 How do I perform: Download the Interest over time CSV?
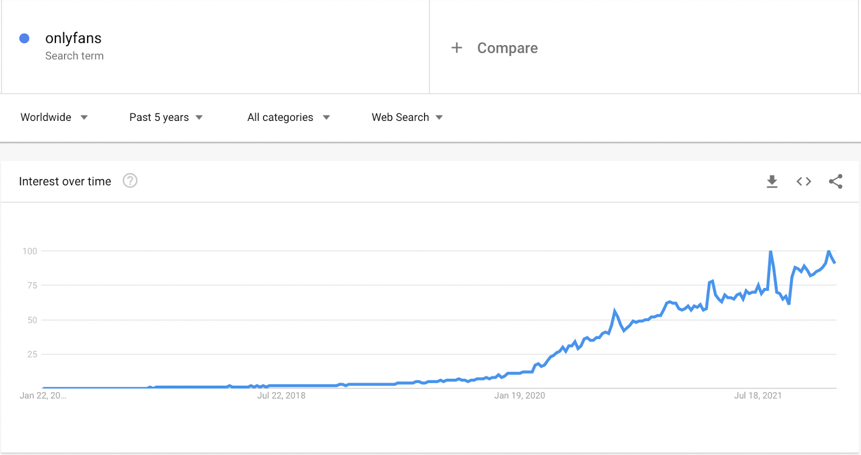click(x=772, y=182)
